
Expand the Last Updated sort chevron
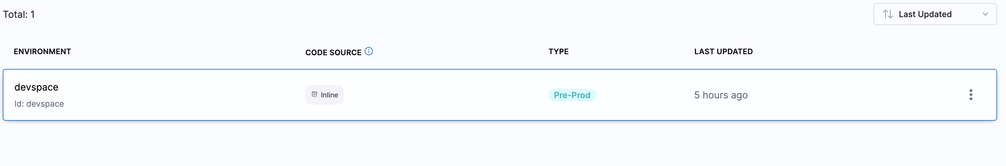(985, 14)
